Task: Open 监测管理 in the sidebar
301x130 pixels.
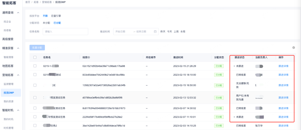Action: pyautogui.click(x=9, y=84)
